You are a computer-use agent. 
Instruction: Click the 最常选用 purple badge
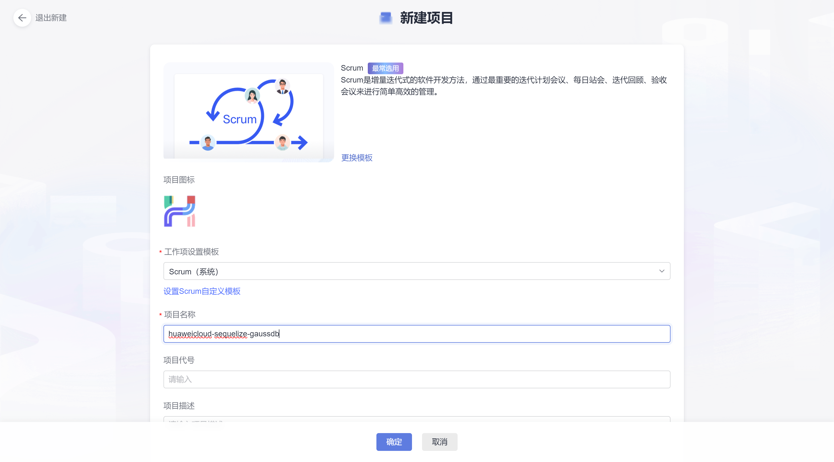(385, 68)
